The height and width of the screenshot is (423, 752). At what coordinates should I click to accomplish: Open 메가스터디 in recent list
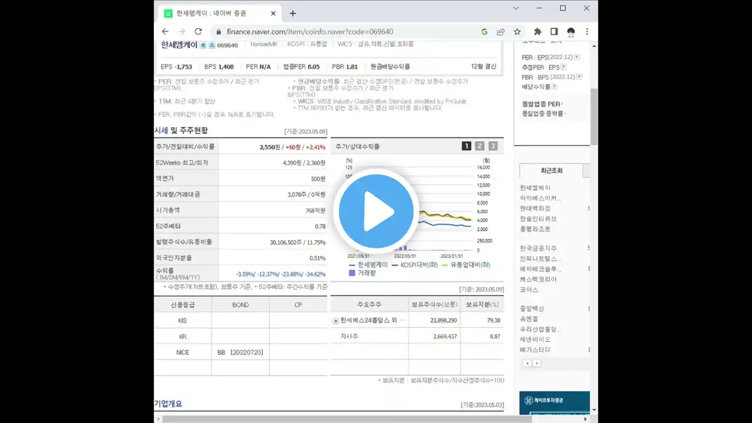[x=535, y=350]
